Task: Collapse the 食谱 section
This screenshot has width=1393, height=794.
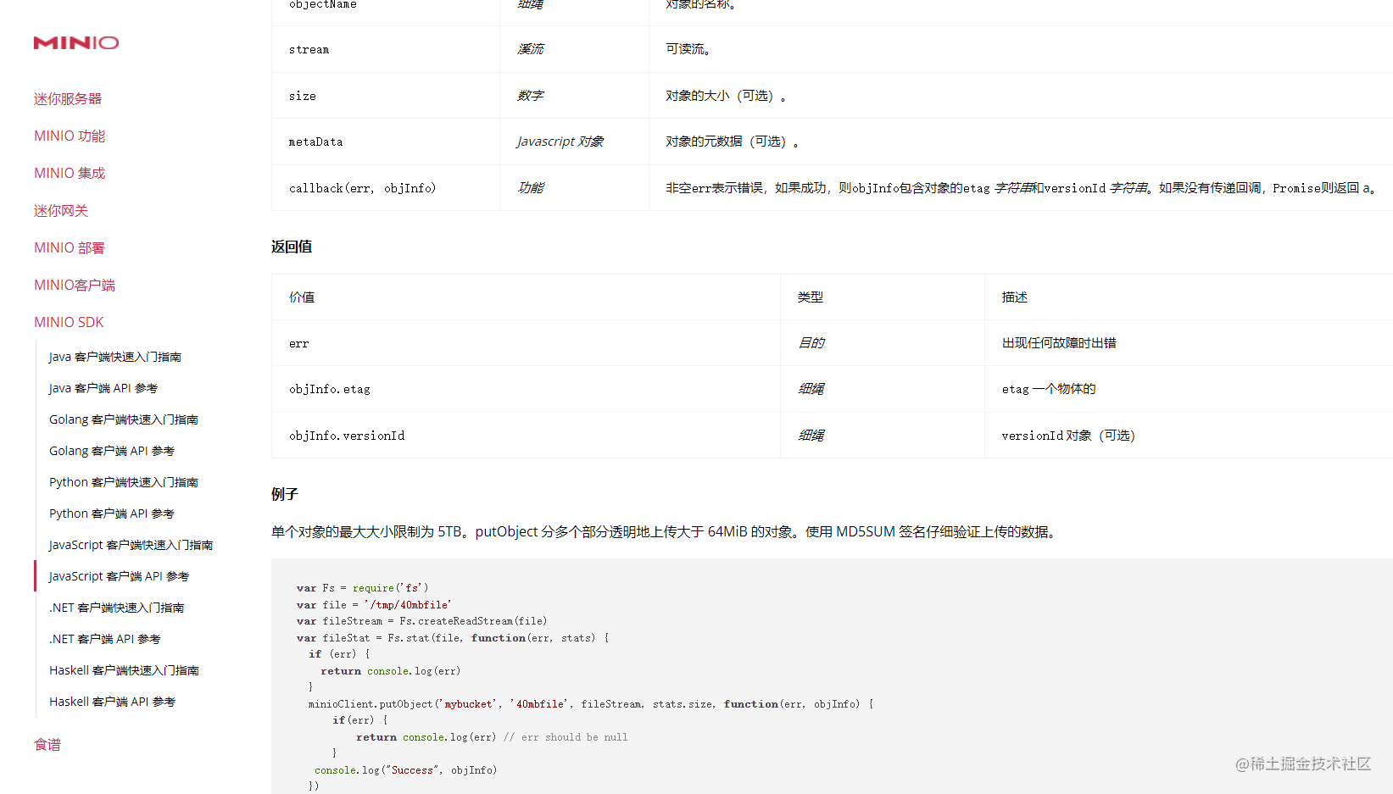Action: [47, 744]
